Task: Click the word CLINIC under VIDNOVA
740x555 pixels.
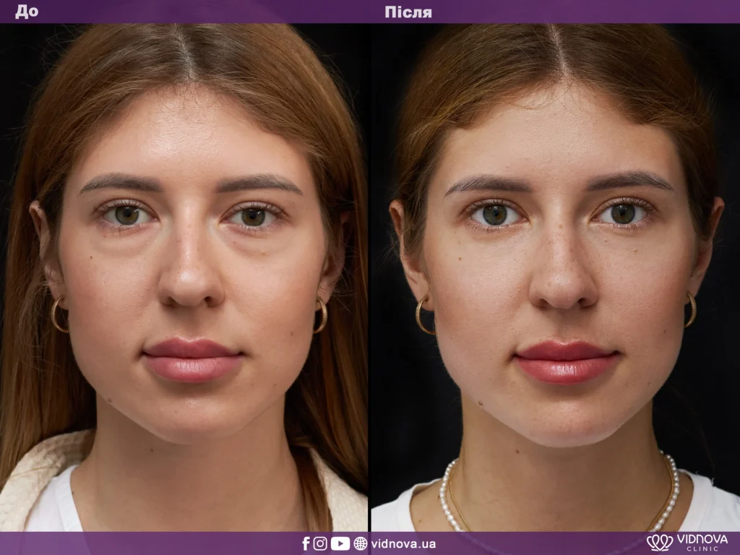Action: pos(702,549)
